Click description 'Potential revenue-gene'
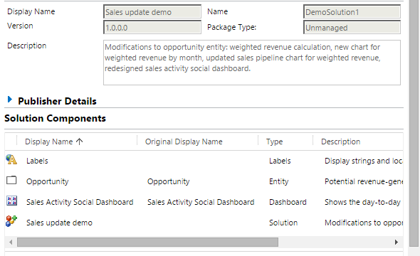 point(364,181)
